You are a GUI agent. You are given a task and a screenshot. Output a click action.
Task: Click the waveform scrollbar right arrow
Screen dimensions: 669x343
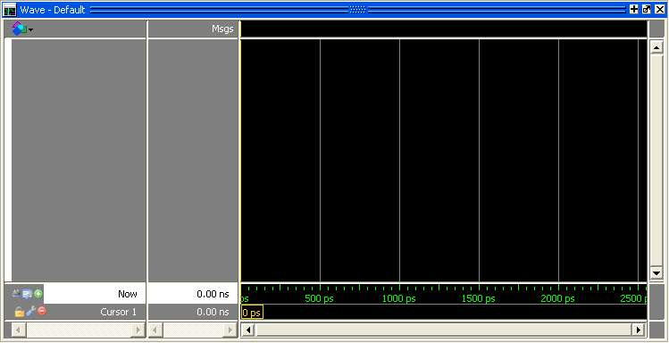coord(639,330)
